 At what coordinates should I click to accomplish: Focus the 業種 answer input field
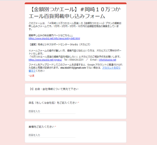point(52,135)
